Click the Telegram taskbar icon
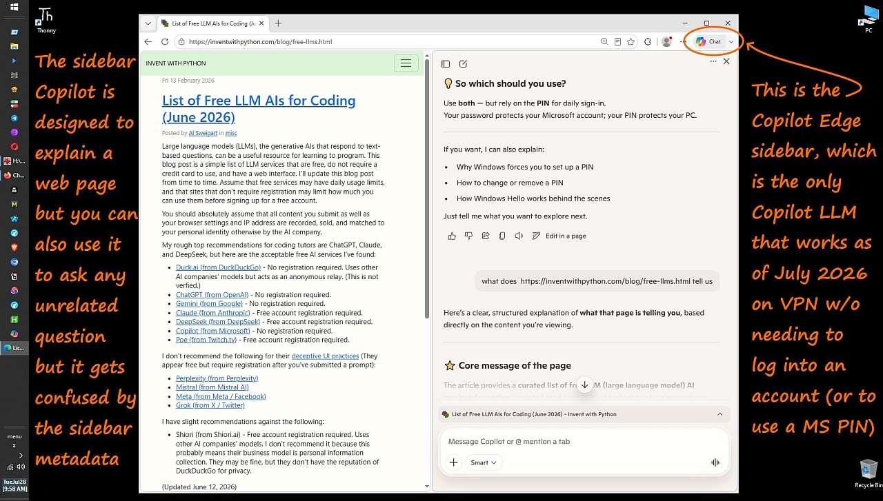883x501 pixels. (x=14, y=118)
